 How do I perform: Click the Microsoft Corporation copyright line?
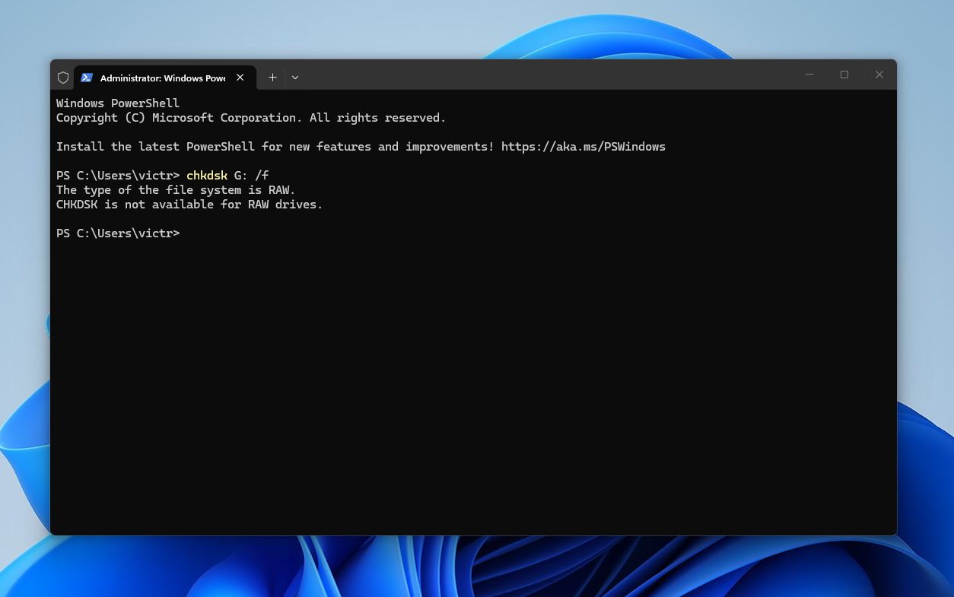pyautogui.click(x=251, y=118)
